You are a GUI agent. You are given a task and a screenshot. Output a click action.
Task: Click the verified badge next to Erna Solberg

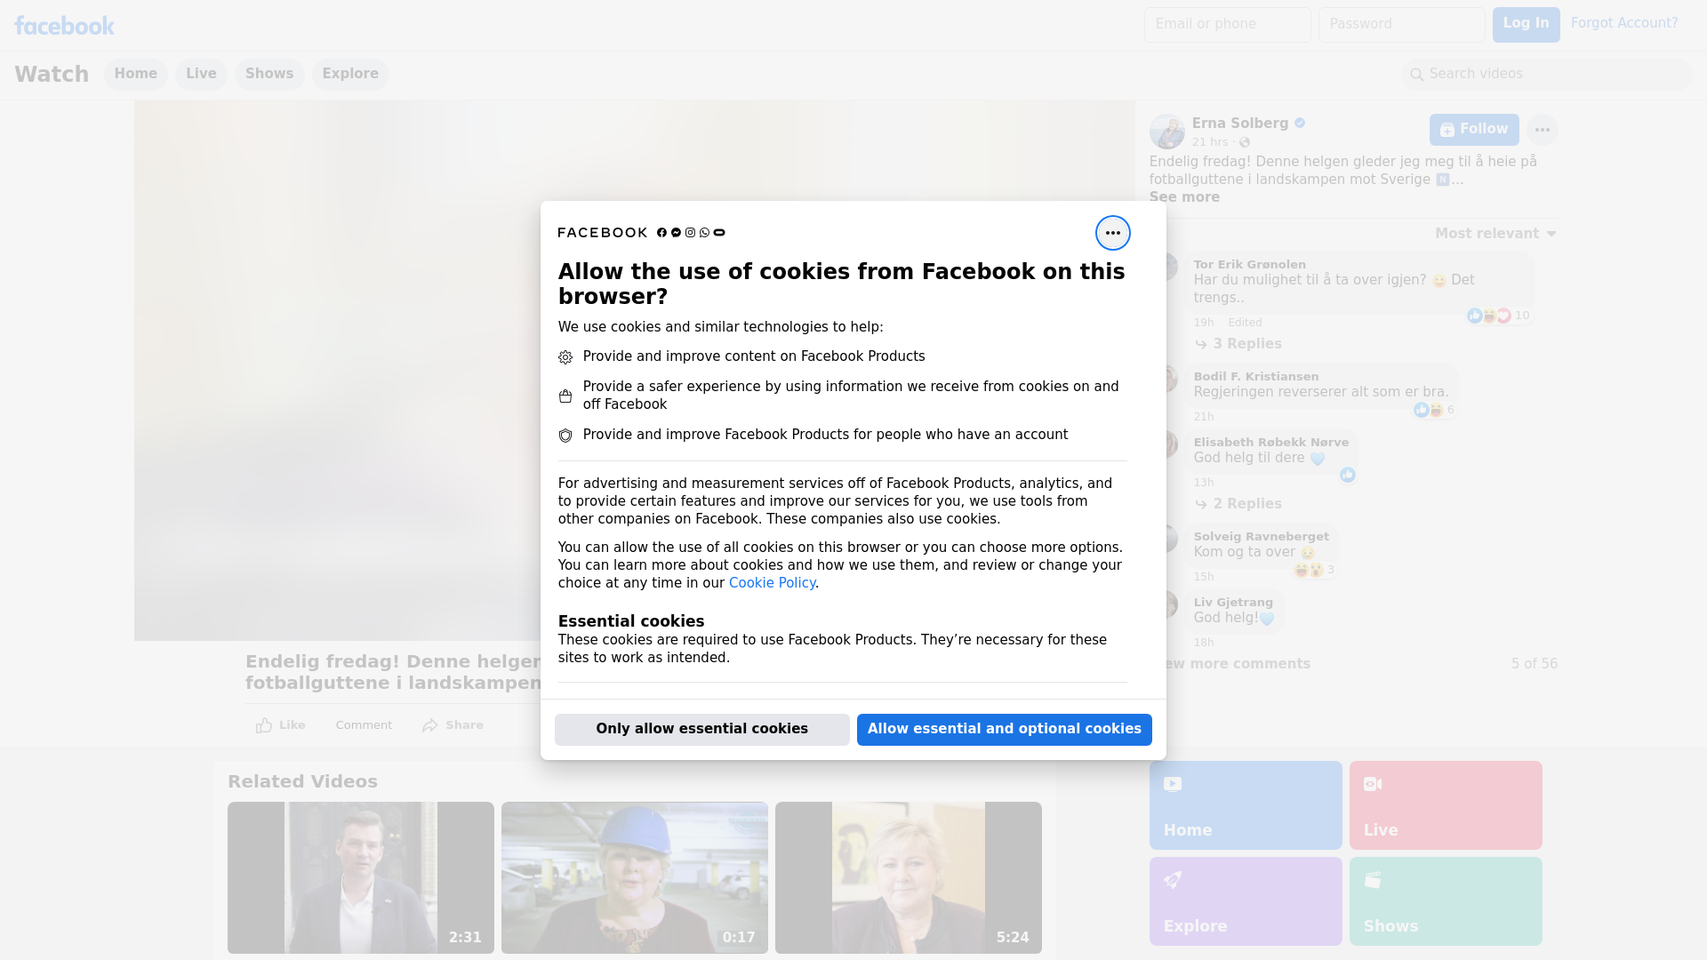pos(1300,124)
